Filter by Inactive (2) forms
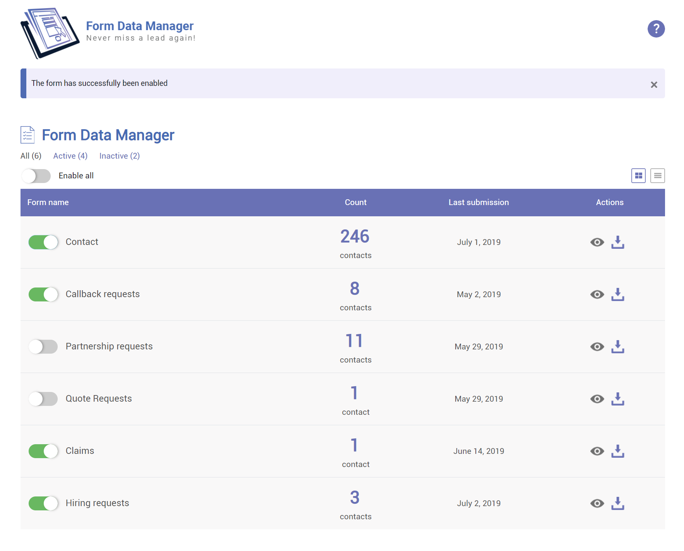 pyautogui.click(x=119, y=156)
